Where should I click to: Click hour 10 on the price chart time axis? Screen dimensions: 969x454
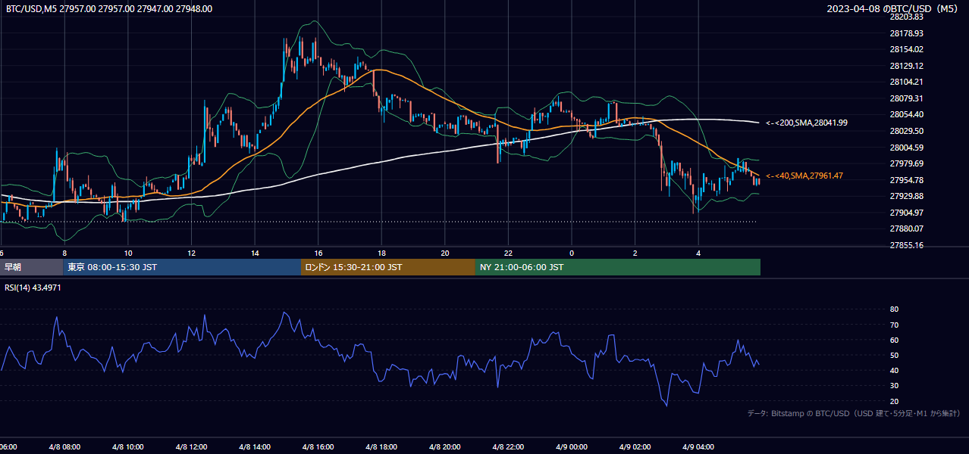tap(128, 253)
